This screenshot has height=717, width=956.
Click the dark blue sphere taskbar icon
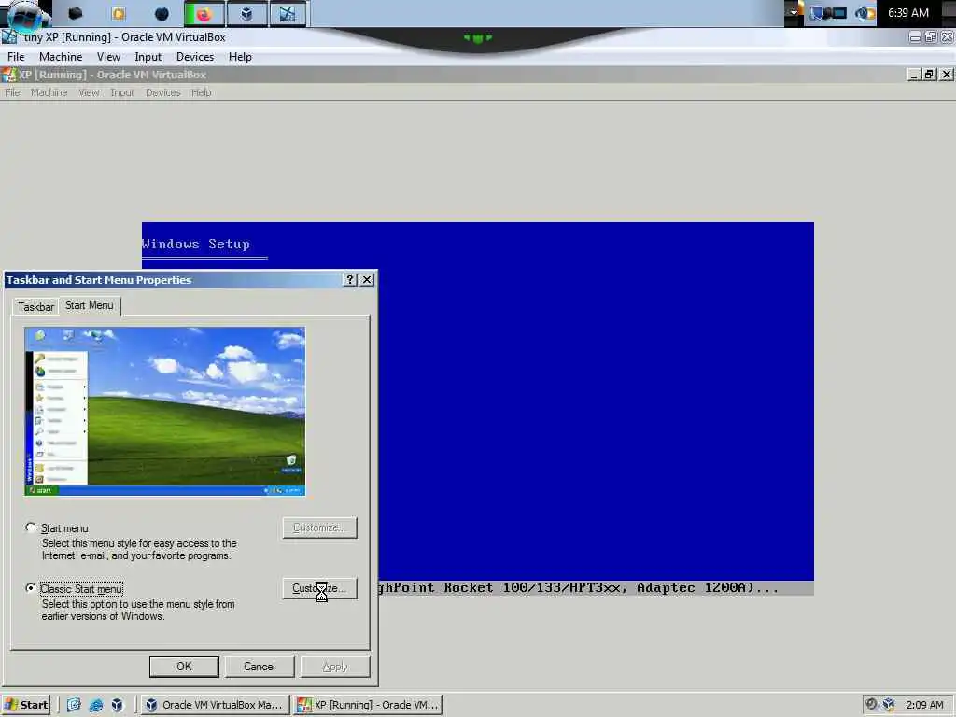[162, 13]
